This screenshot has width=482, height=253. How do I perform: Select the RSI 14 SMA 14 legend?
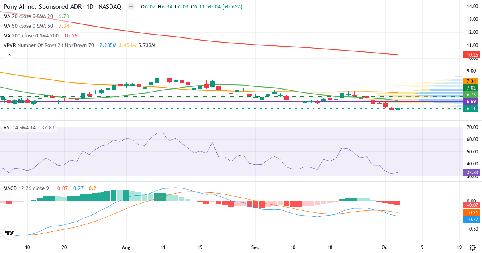coord(20,128)
